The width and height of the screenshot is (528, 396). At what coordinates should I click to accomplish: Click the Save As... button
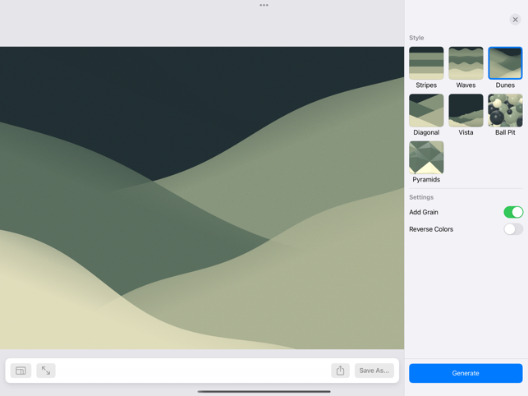(374, 371)
